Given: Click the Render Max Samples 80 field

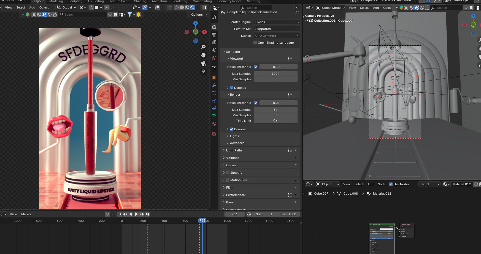Looking at the screenshot, I should pos(275,110).
